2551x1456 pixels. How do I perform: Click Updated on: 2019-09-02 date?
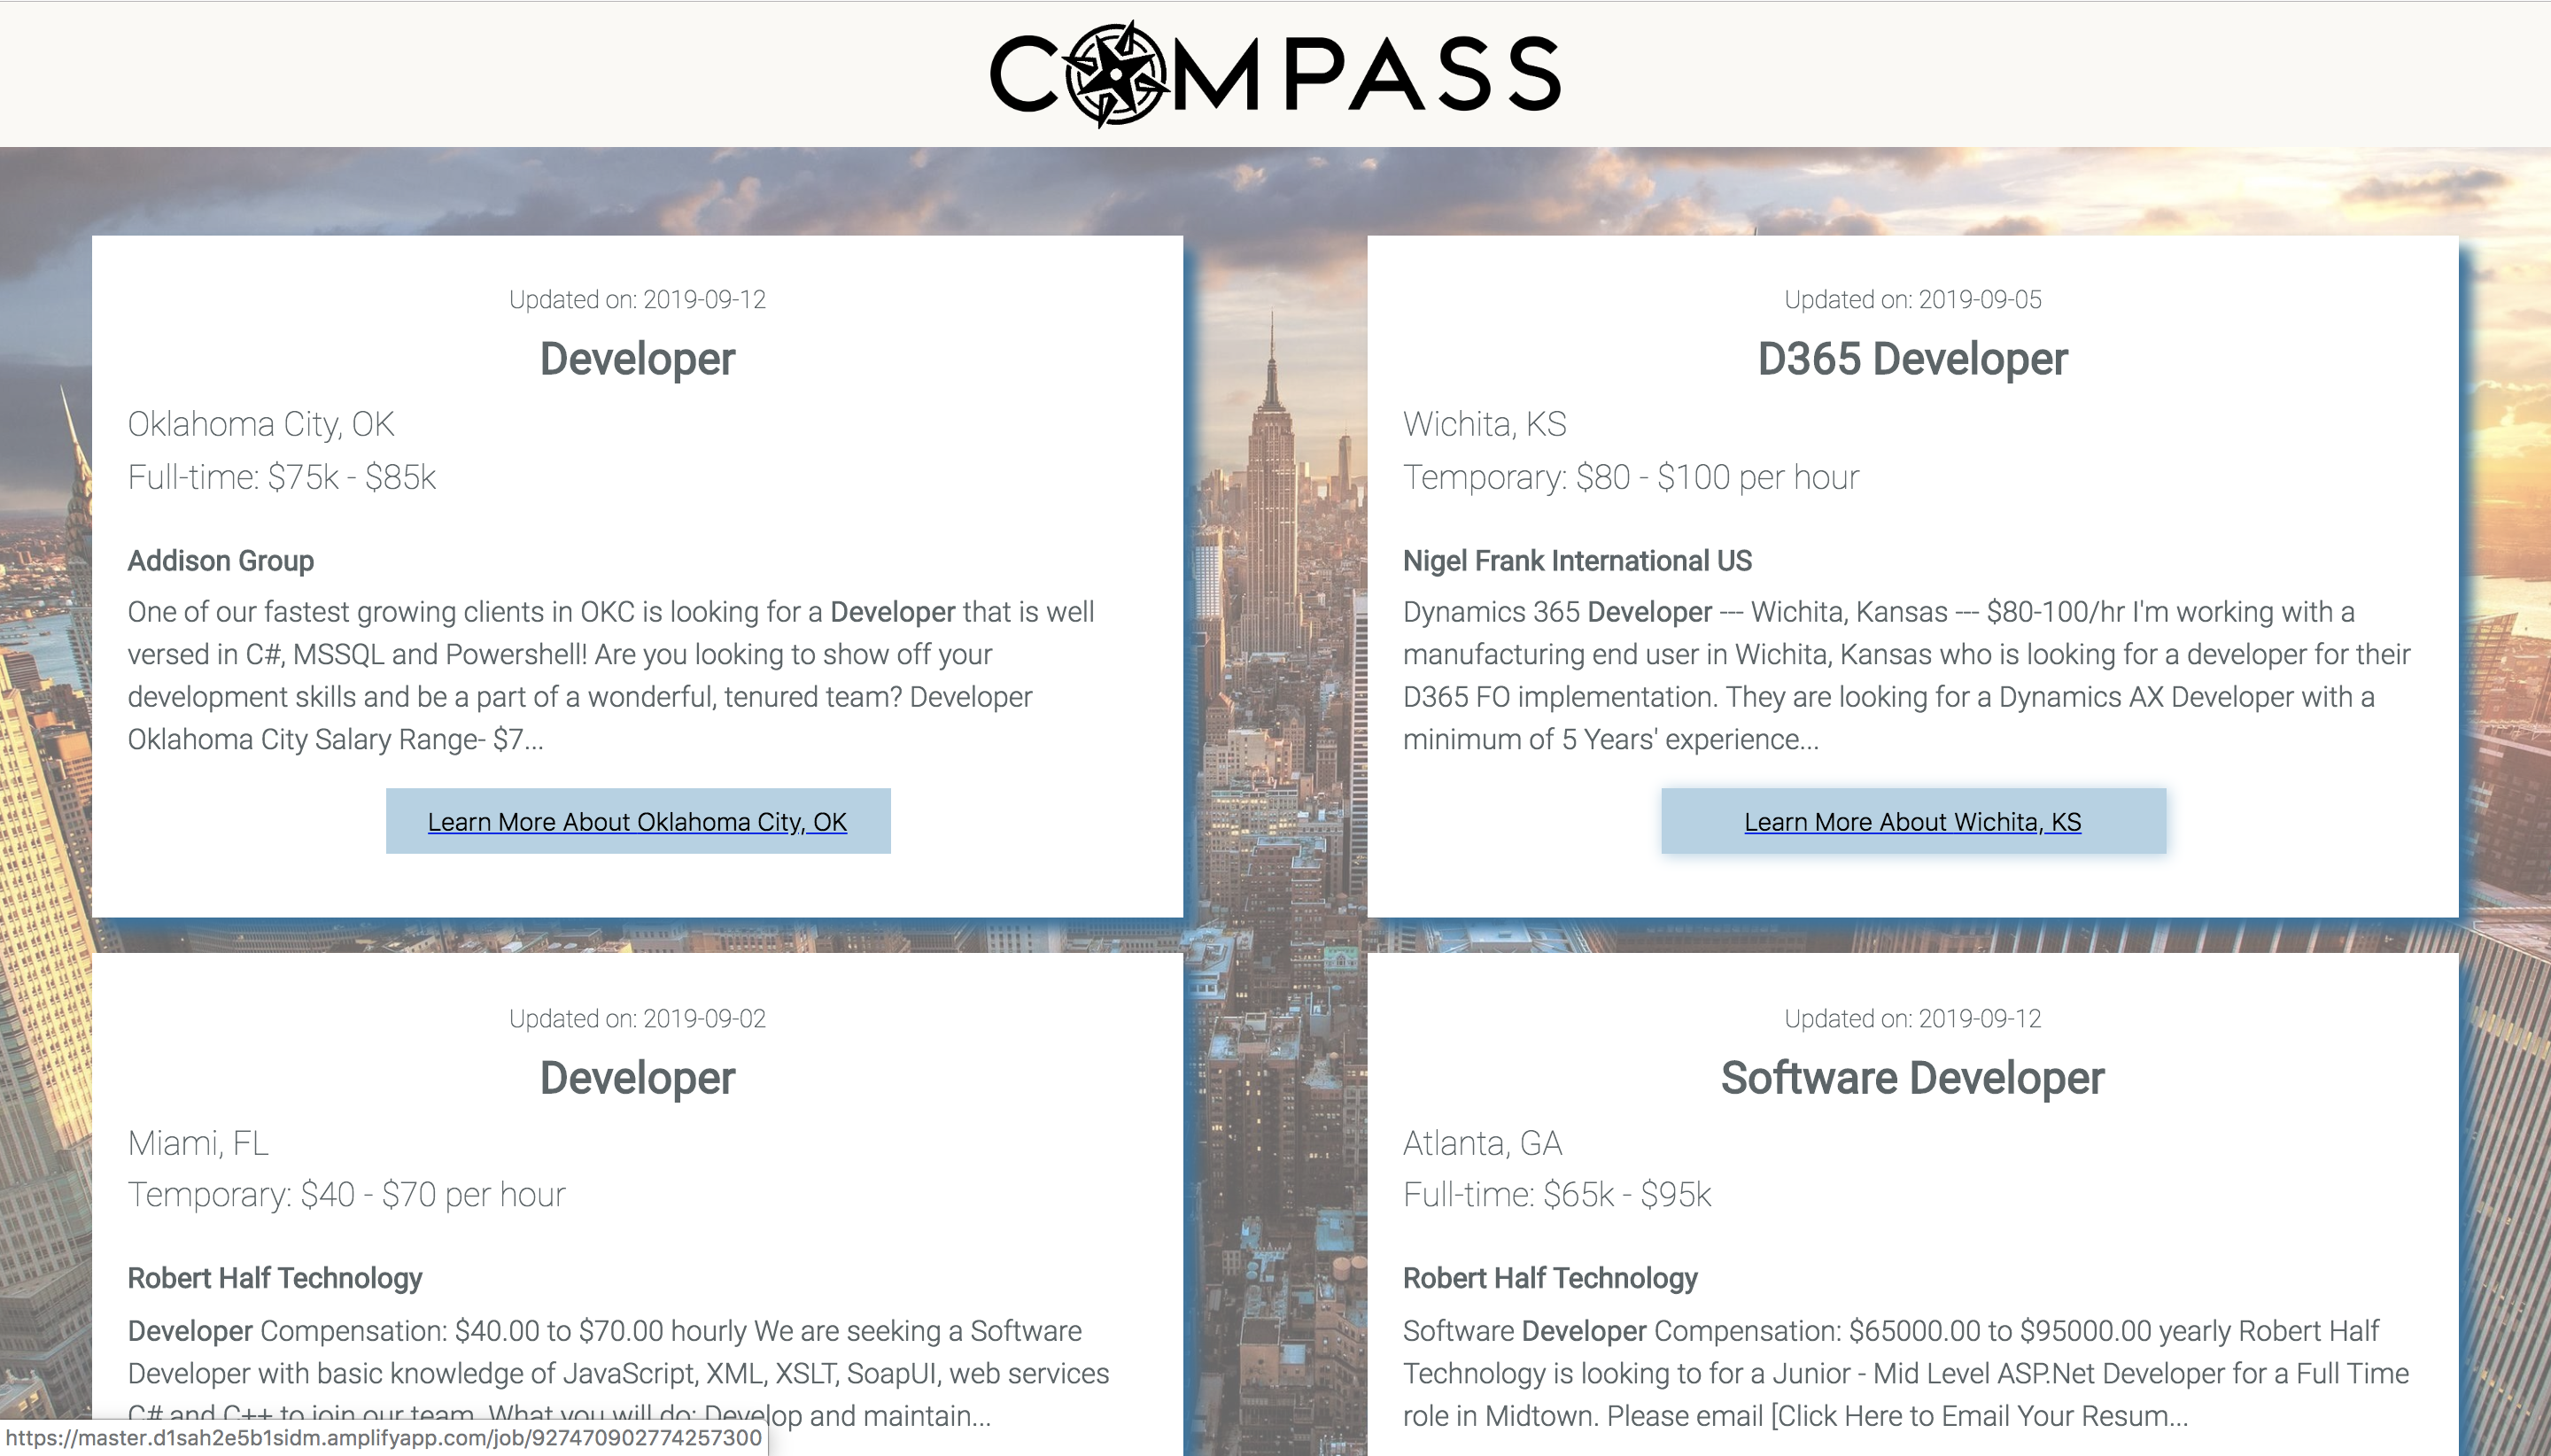coord(637,1018)
